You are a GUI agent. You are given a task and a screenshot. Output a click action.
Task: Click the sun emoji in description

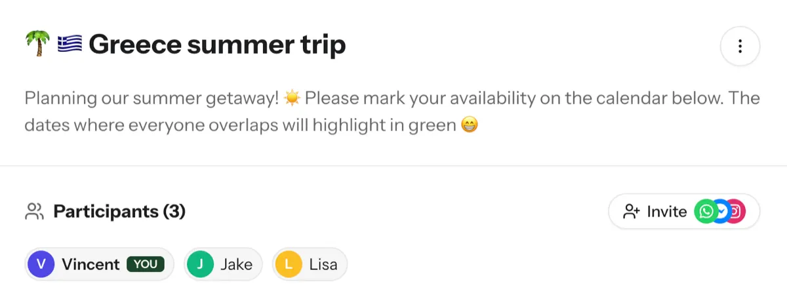[293, 98]
